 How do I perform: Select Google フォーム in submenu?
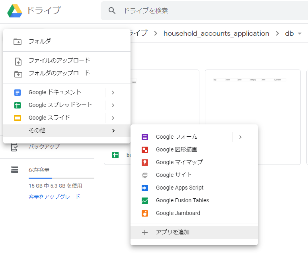[194, 137]
